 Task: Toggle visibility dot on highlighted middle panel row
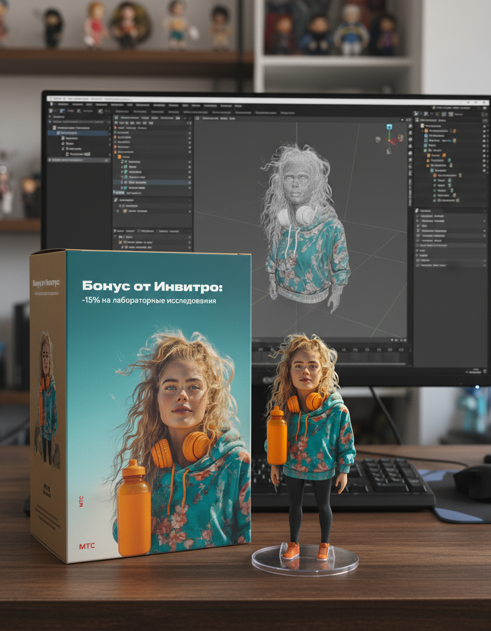point(190,182)
